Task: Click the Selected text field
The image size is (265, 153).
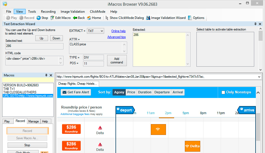Action: [x=34, y=46]
